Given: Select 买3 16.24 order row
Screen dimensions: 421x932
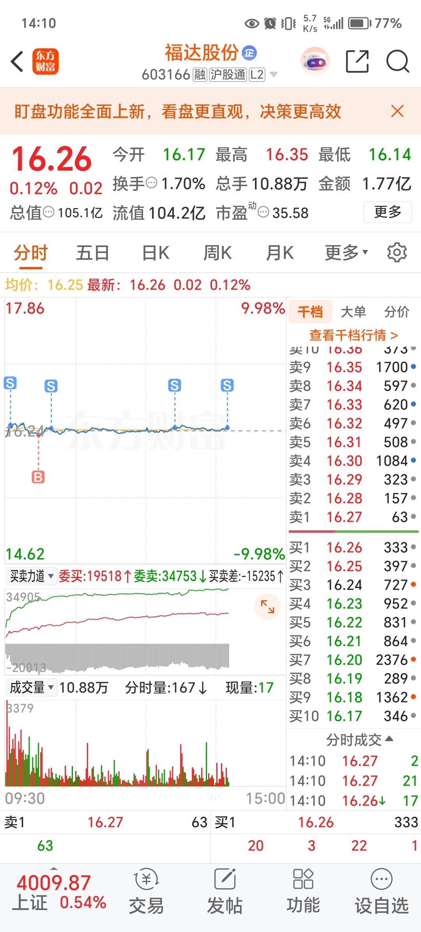Looking at the screenshot, I should click(353, 585).
